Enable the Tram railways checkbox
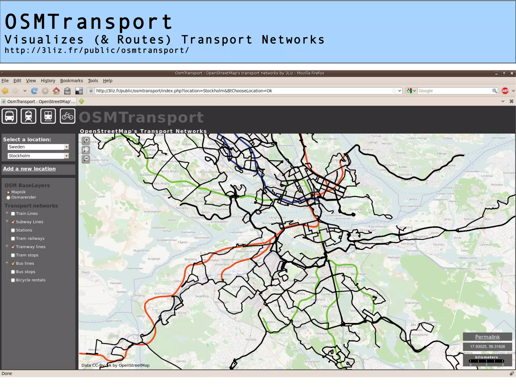Viewport: 516px width, 387px height. coord(13,239)
